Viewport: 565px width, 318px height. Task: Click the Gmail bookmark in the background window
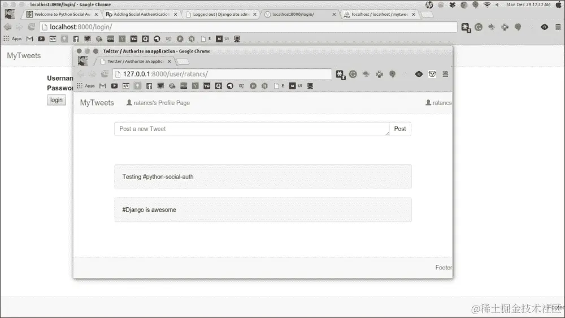(x=29, y=38)
